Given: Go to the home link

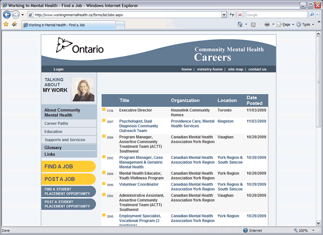Looking at the screenshot, I should (x=186, y=69).
